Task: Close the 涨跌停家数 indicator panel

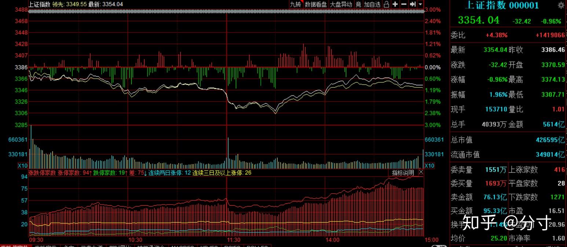Action: 421,172
